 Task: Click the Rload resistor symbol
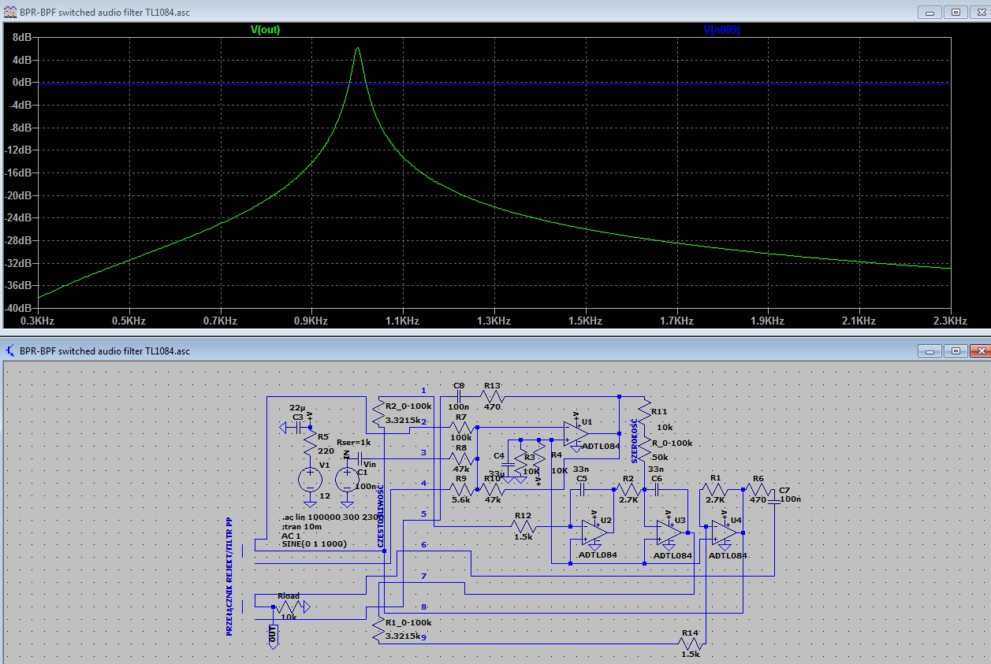(x=289, y=607)
